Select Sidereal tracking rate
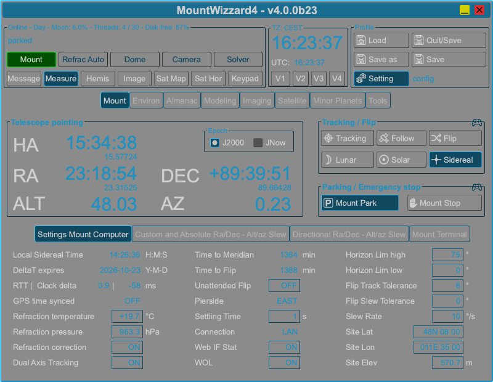The width and height of the screenshot is (493, 382). coord(455,160)
